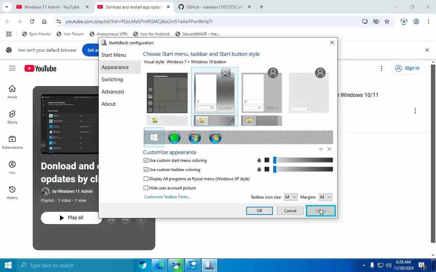
Task: Switch to GitHub browser tab
Action: pyautogui.click(x=215, y=7)
